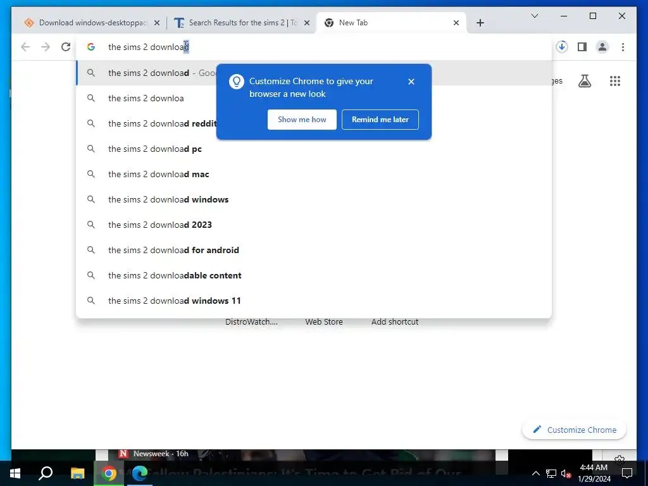Image resolution: width=648 pixels, height=486 pixels.
Task: Close the Customize Chrome popup
Action: coord(411,82)
